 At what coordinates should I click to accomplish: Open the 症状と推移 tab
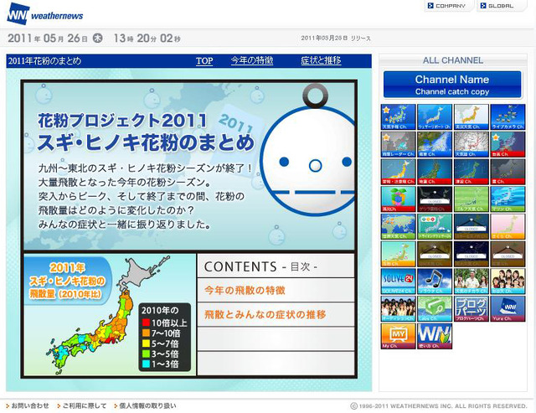coord(321,61)
